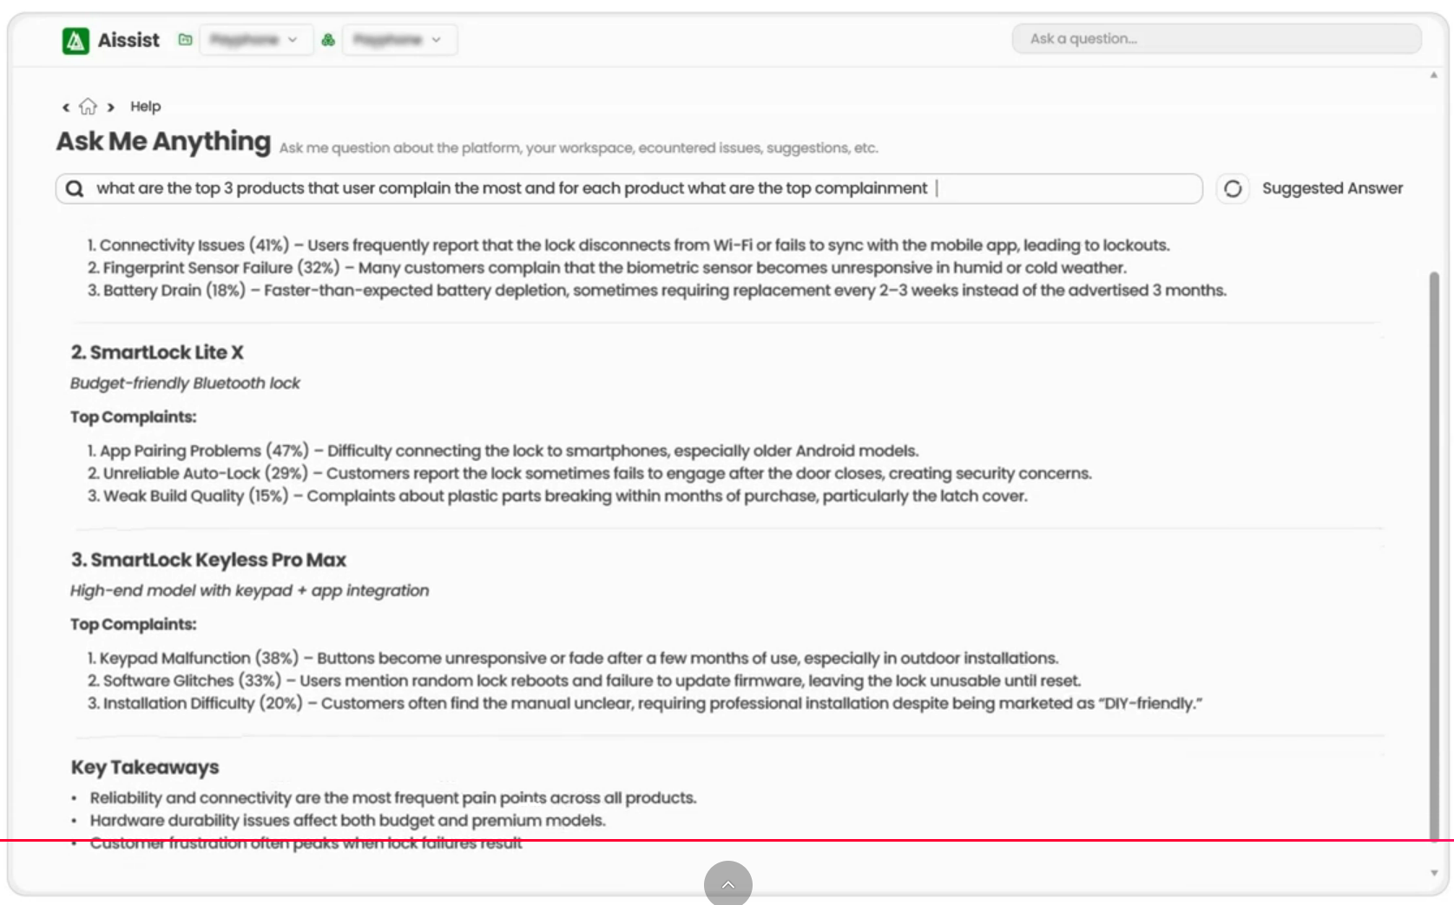Viewport: 1454px width, 905px height.
Task: Expand the chevron on the rightmost header selector
Action: [438, 39]
